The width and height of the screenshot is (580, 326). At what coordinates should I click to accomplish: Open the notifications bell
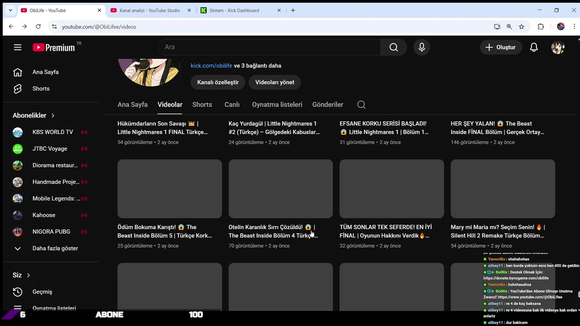(534, 47)
